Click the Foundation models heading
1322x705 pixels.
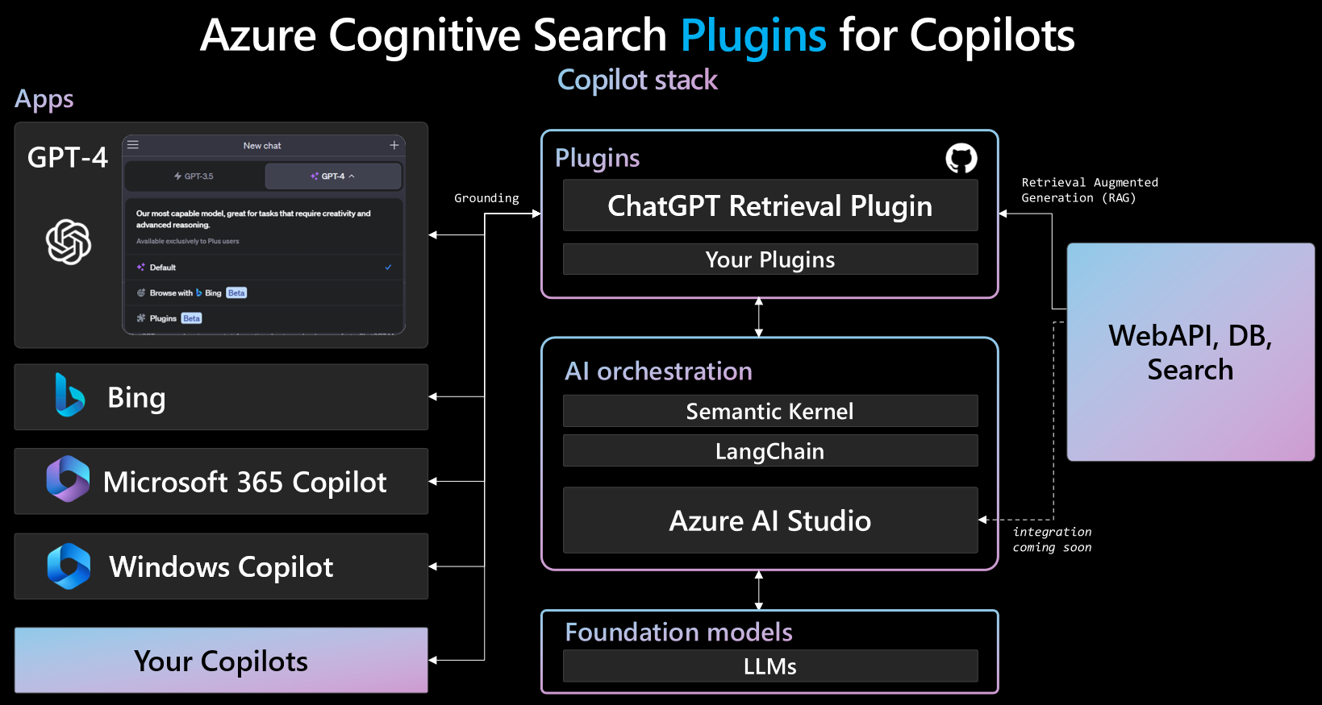(678, 632)
